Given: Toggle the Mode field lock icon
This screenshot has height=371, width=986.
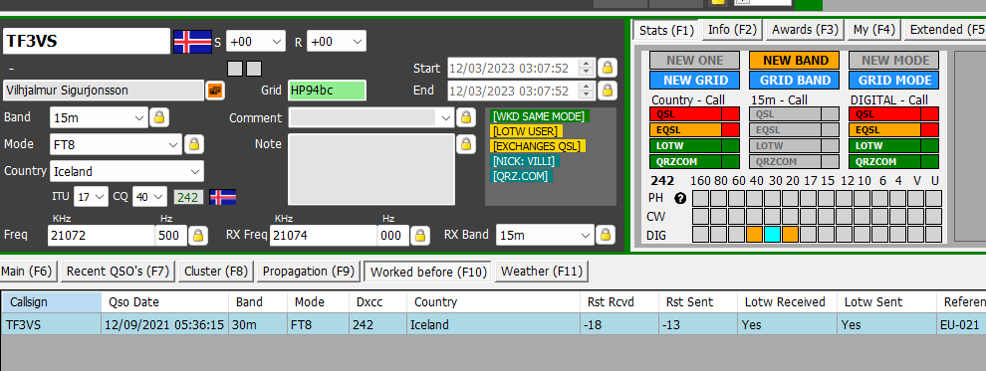Looking at the screenshot, I should (193, 144).
